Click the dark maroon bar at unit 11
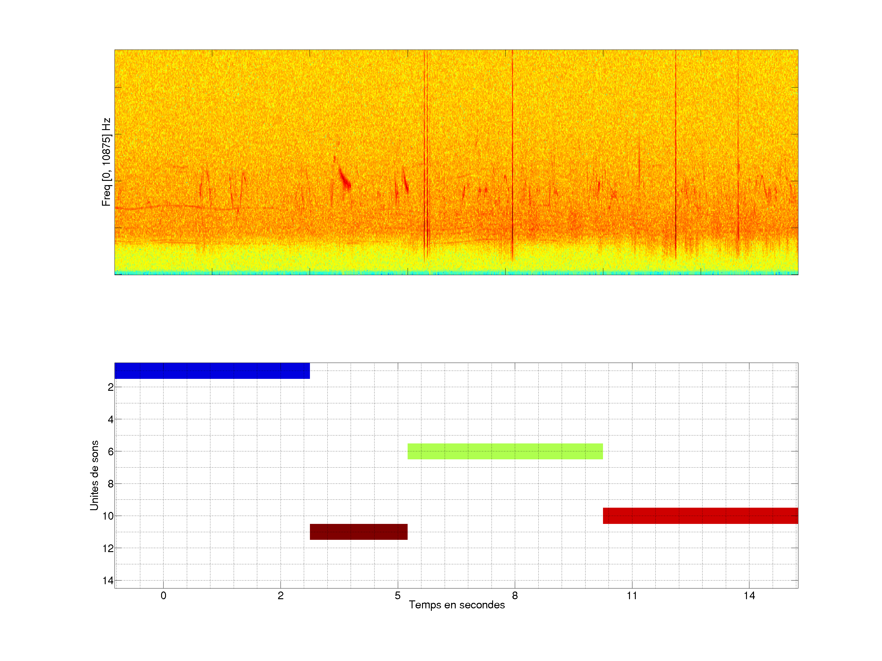Viewport: 882px width, 661px height. coord(358,532)
